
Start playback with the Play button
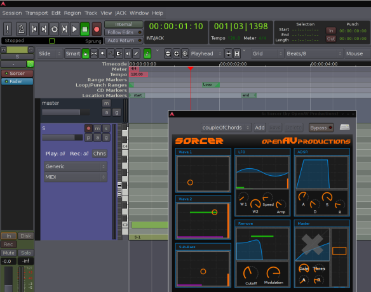coord(74,29)
